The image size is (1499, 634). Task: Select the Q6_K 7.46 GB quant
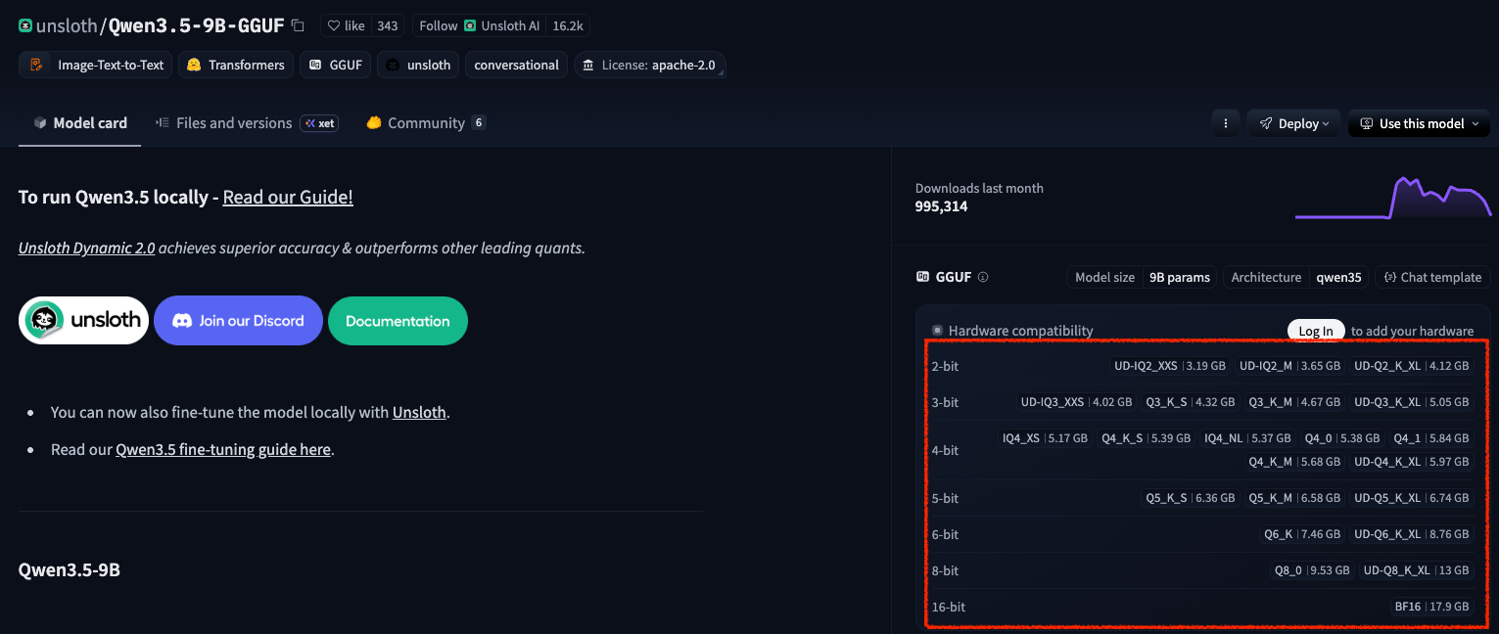coord(1301,534)
